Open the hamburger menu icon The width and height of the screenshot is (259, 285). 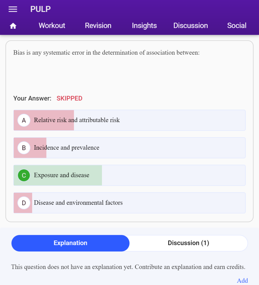pyautogui.click(x=13, y=9)
